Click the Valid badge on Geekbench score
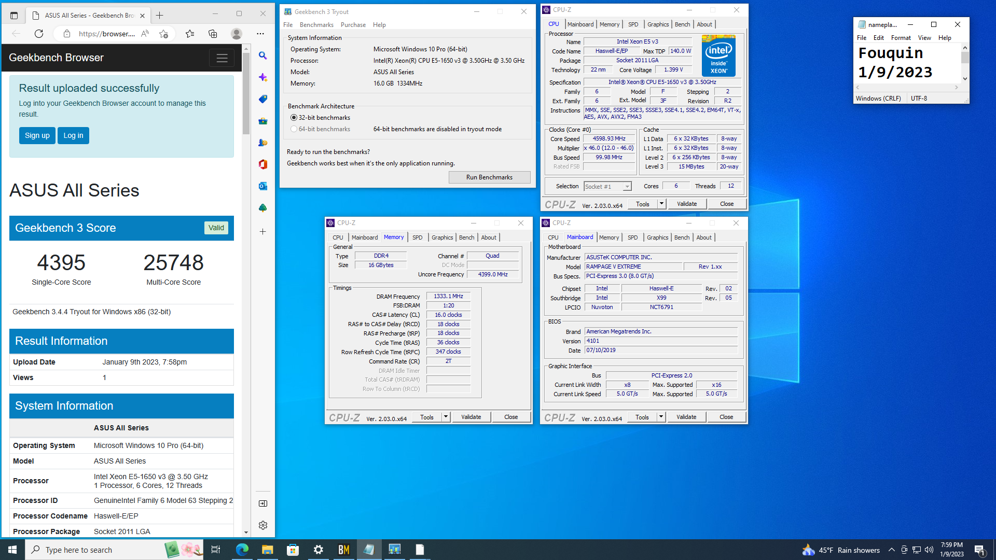Image resolution: width=996 pixels, height=560 pixels. [216, 228]
